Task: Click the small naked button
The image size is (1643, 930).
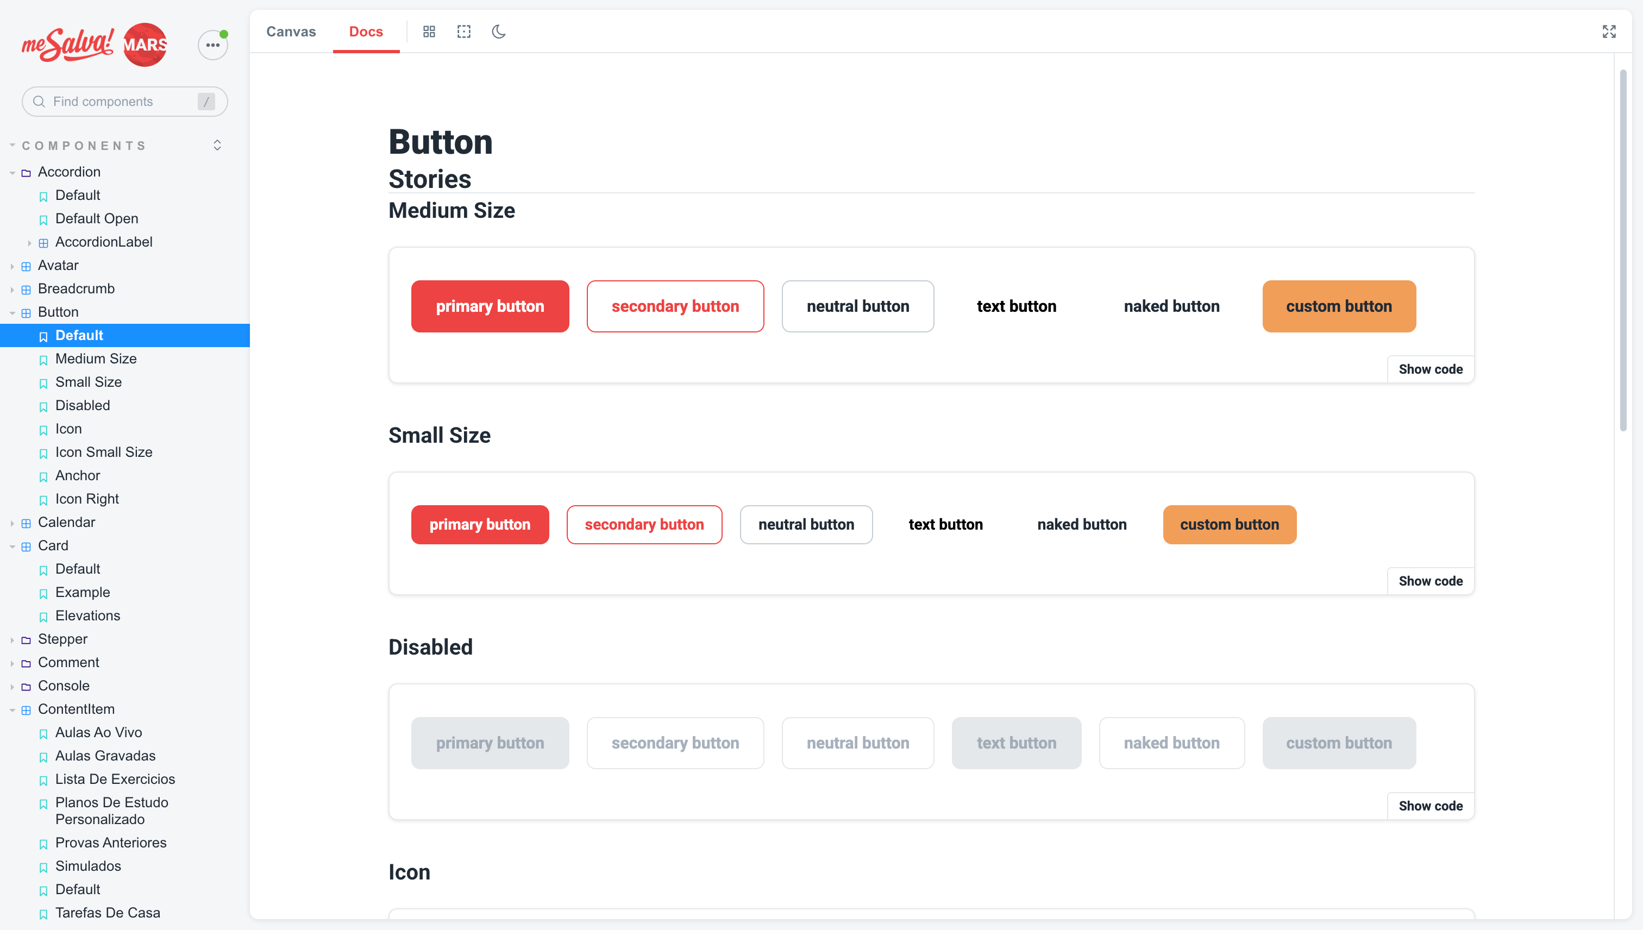Action: pos(1082,524)
